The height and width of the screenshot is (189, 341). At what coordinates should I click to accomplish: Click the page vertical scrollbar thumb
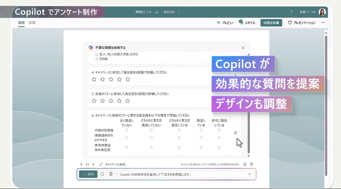pos(326,105)
